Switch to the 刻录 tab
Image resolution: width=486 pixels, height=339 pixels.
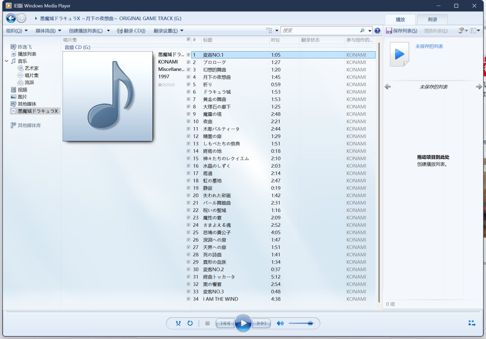pos(432,20)
